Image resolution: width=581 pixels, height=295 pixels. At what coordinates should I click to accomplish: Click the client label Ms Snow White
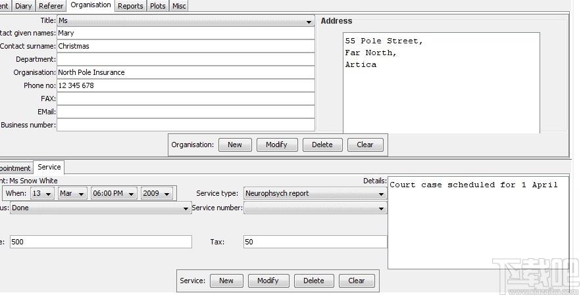click(34, 181)
